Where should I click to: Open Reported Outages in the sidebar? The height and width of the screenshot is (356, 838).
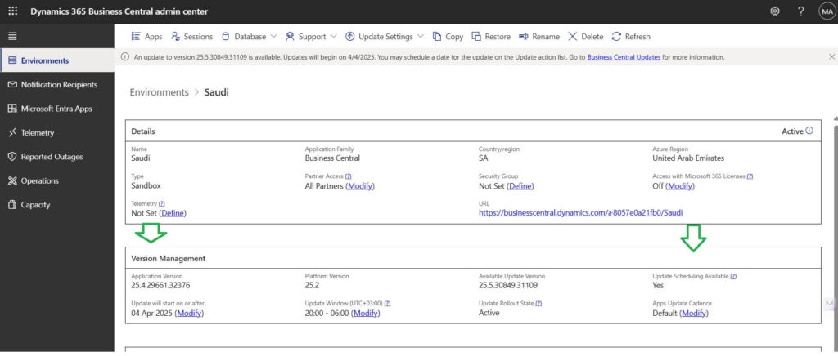(x=57, y=157)
